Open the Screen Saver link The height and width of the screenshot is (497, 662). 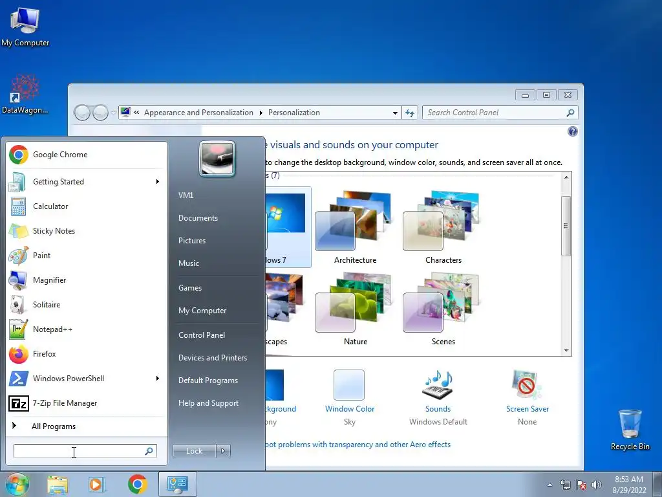coord(528,409)
